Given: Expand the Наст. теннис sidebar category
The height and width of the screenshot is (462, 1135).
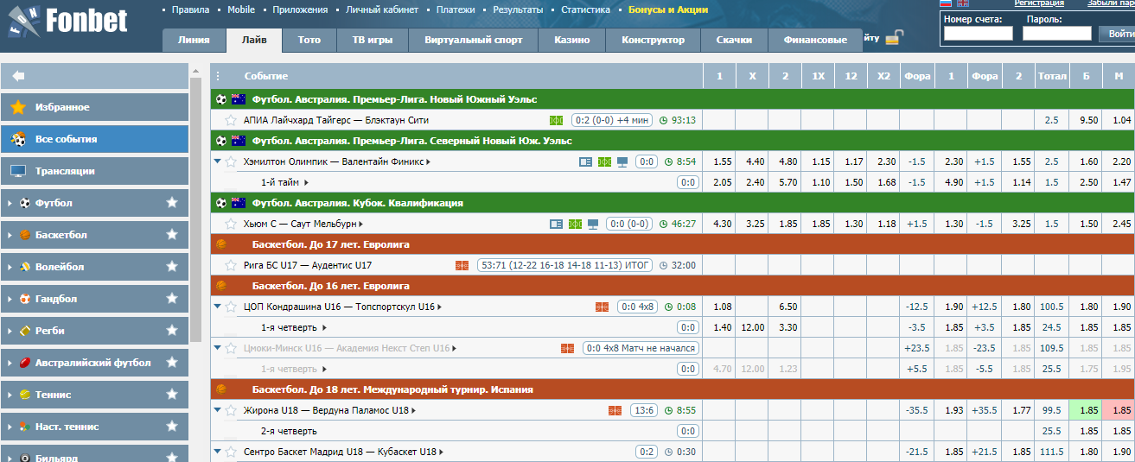Looking at the screenshot, I should point(10,427).
